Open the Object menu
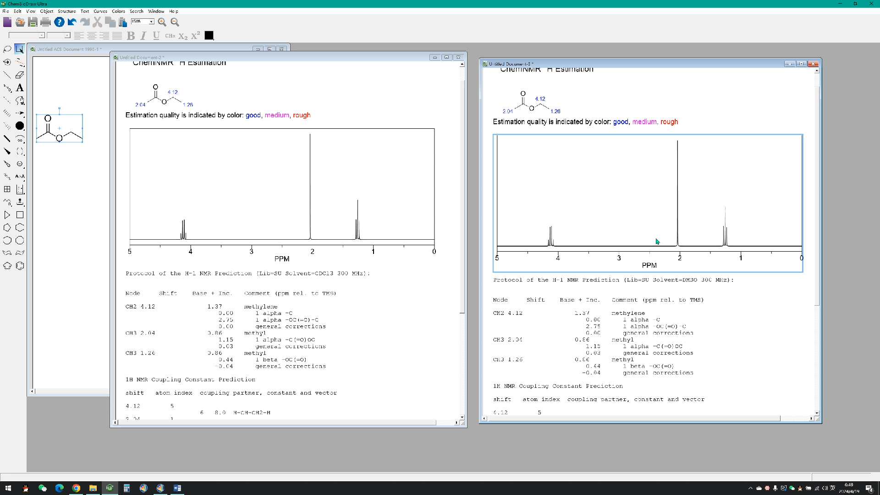Screen dimensions: 880x495 click(x=46, y=11)
